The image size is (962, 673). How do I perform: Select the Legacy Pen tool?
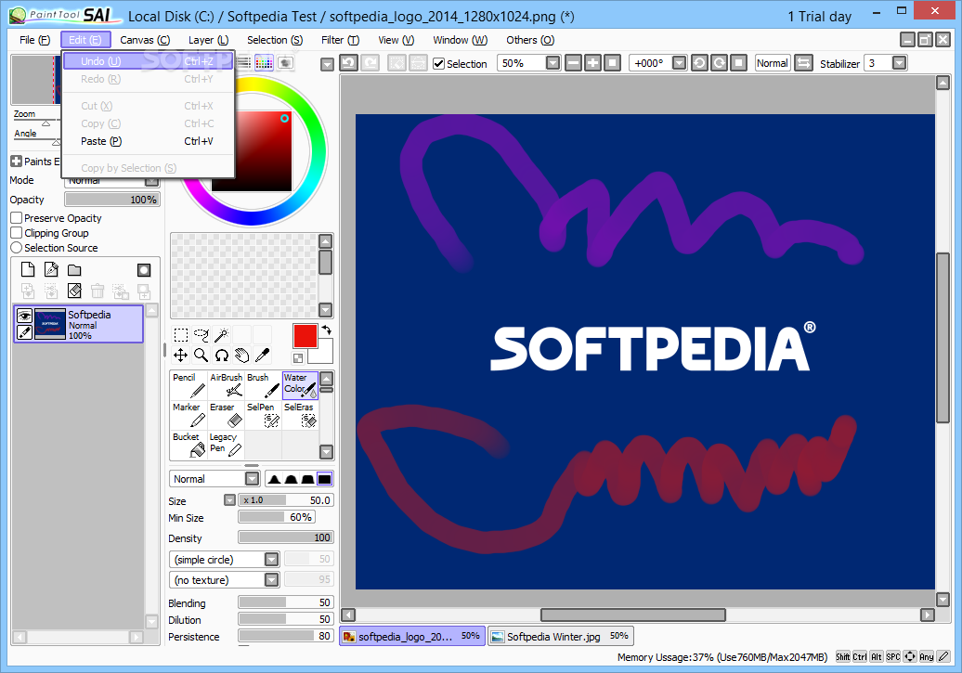point(226,446)
